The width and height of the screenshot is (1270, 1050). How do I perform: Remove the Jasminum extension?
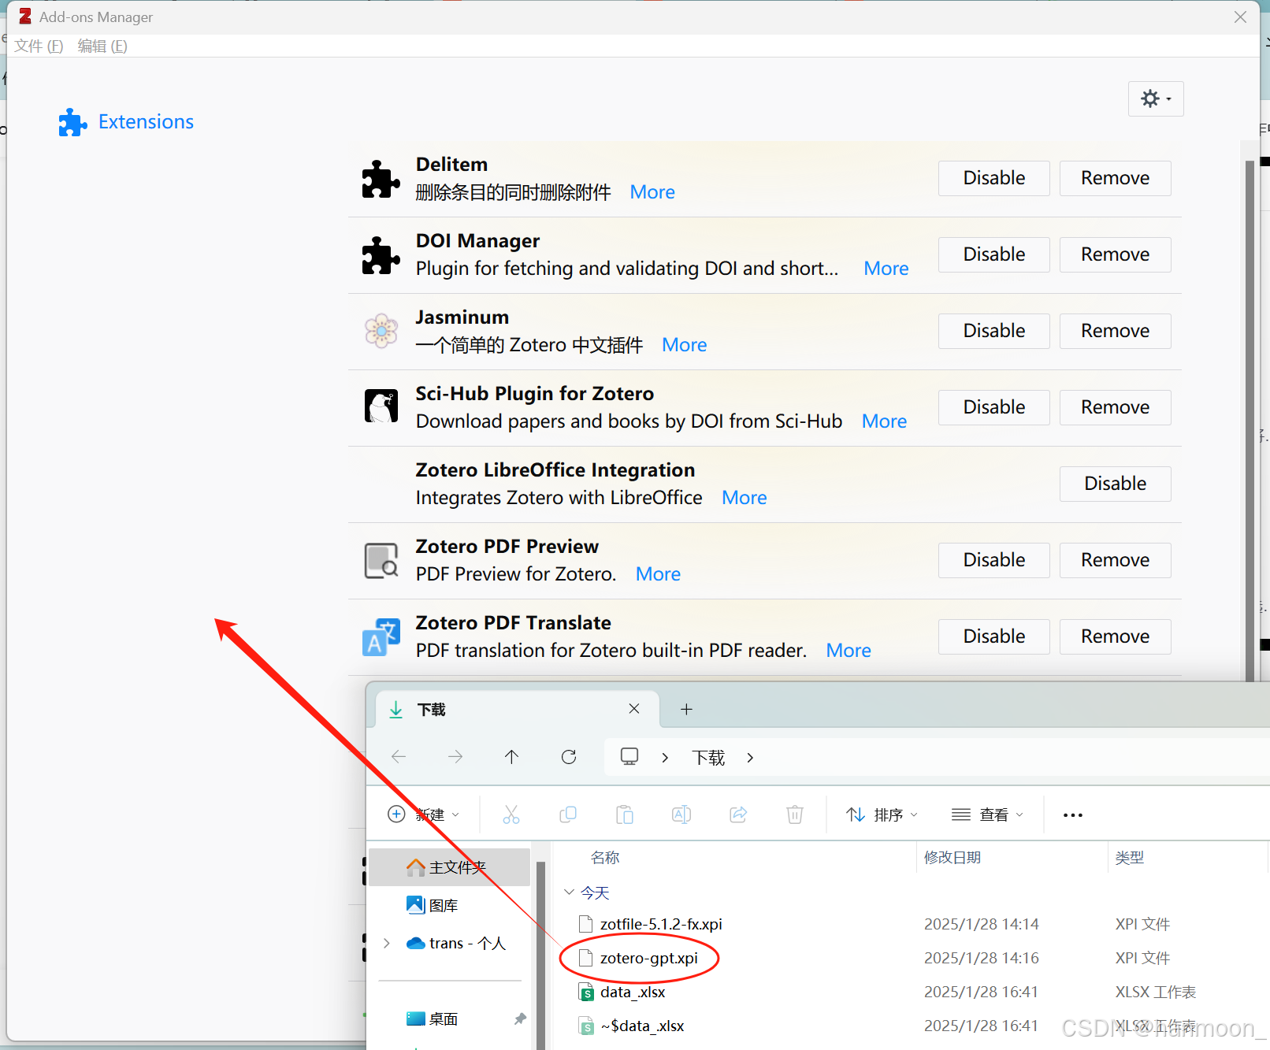(1116, 331)
